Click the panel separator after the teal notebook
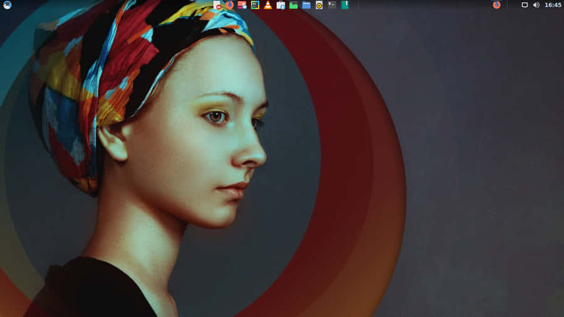 (358, 5)
